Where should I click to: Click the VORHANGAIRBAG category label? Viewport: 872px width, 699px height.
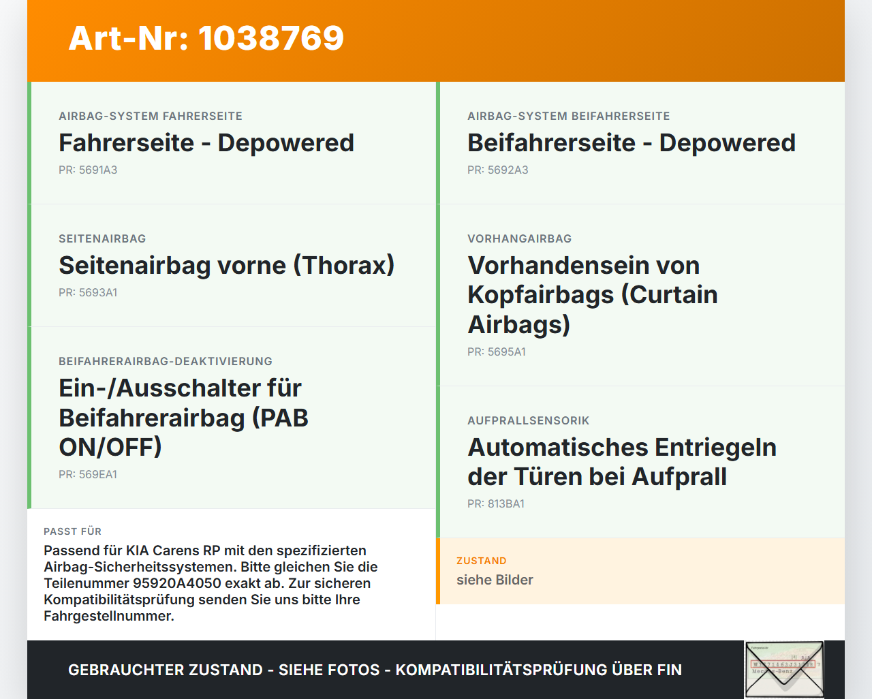point(520,238)
